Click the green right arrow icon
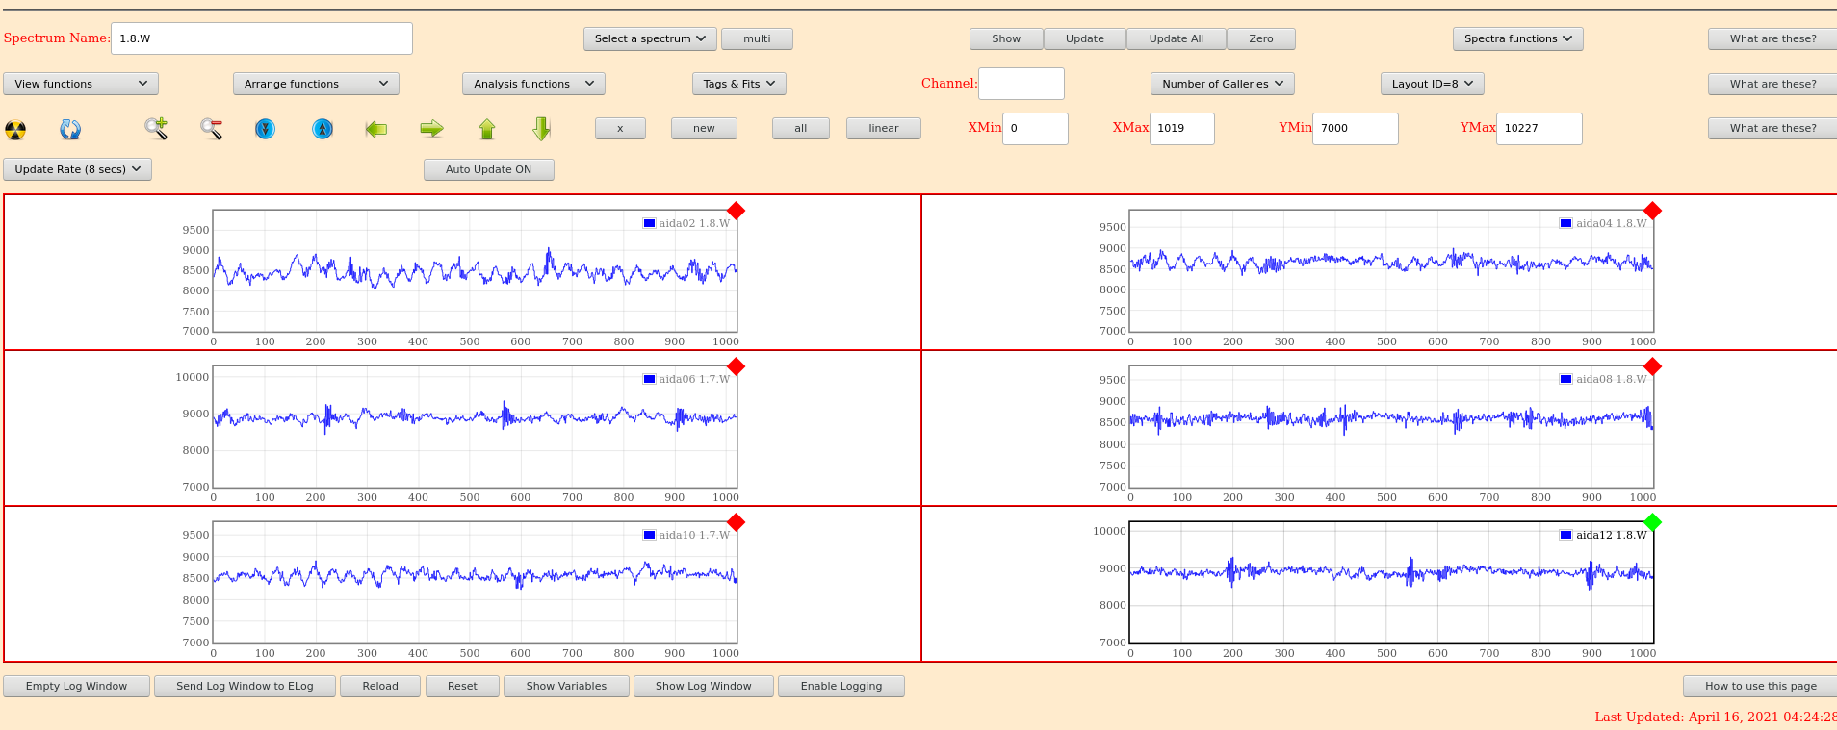The image size is (1837, 730). [x=432, y=129]
